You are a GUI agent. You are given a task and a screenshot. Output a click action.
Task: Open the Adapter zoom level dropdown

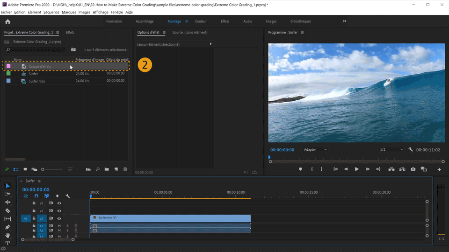point(315,149)
